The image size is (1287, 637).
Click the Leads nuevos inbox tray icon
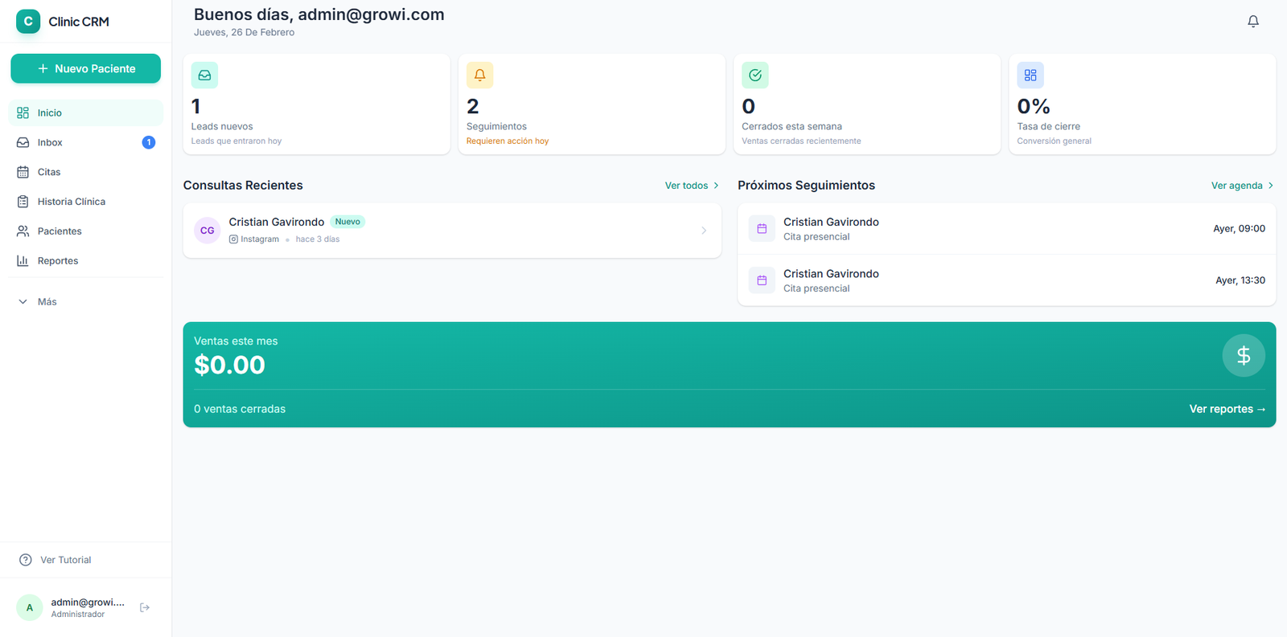point(204,76)
